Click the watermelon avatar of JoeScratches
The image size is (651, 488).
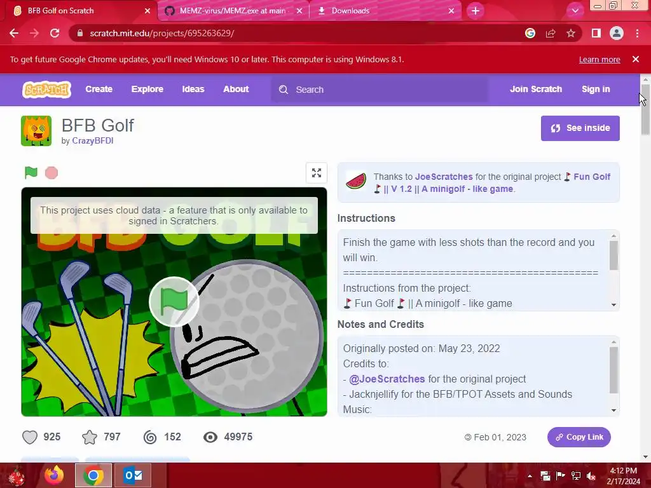tap(356, 181)
